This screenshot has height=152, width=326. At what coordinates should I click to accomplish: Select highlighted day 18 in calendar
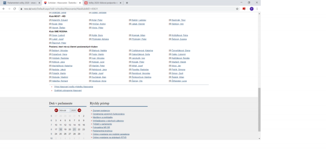(60, 129)
